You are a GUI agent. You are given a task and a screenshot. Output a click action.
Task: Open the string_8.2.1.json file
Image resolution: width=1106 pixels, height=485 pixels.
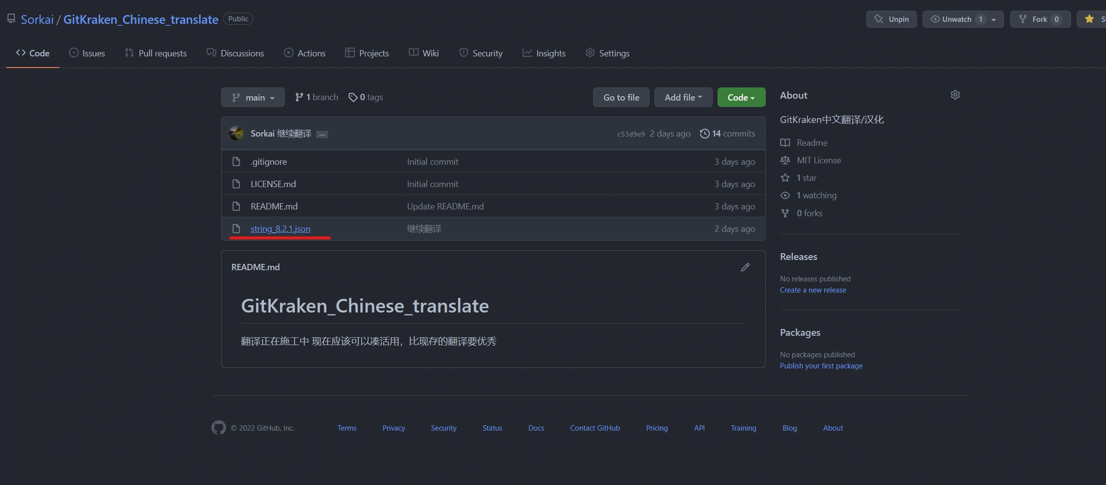pyautogui.click(x=280, y=228)
